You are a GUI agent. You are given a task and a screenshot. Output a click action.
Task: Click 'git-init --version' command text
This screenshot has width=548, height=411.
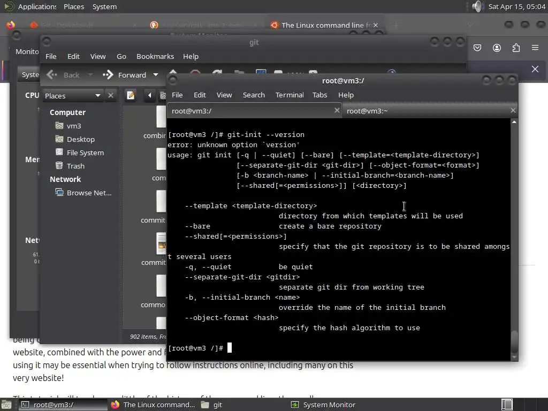[x=265, y=134]
